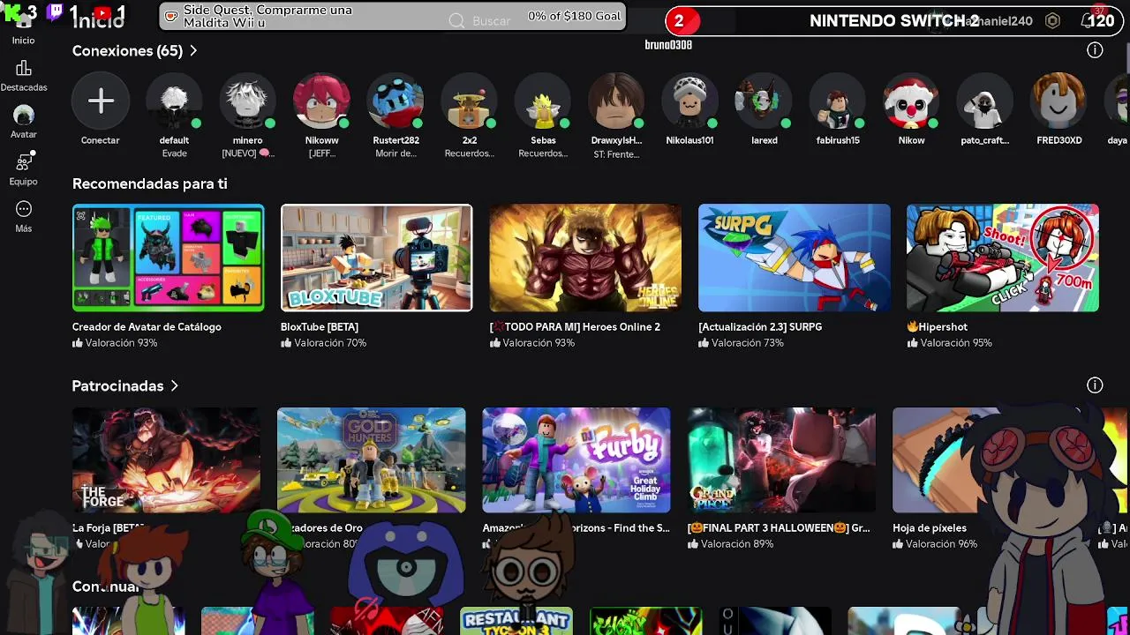1130x635 pixels.
Task: Click Creador de Avatar de Catálogo title
Action: tap(147, 326)
